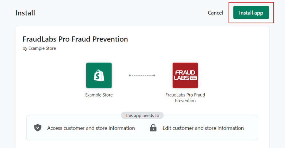Screen dimensions: 285x148
Task: Click 'Edit customer and store information' text
Action: (x=203, y=128)
